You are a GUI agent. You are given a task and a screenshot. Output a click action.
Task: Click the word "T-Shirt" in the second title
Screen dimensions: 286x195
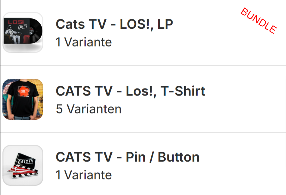pyautogui.click(x=183, y=91)
